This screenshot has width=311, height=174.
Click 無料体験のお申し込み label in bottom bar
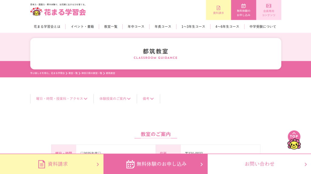(162, 164)
